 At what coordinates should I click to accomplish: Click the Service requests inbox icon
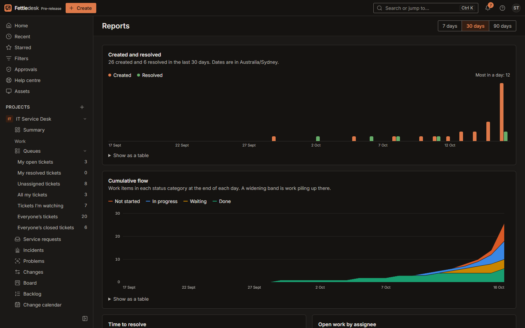pyautogui.click(x=17, y=239)
